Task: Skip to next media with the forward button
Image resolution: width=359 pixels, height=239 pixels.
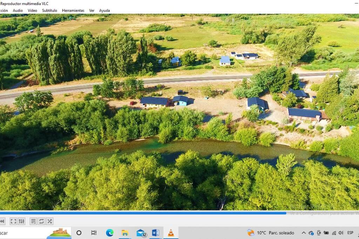Action: [2, 221]
